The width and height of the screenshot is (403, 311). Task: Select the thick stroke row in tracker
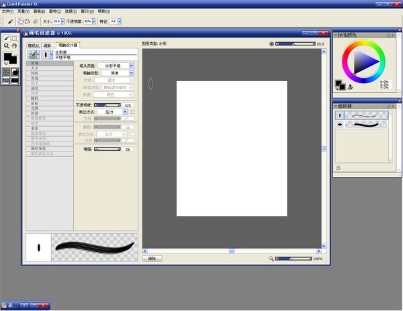361,125
